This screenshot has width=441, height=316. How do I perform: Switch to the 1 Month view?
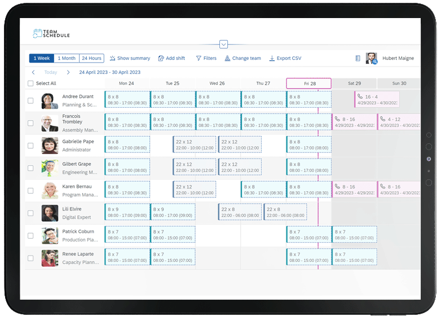[67, 58]
